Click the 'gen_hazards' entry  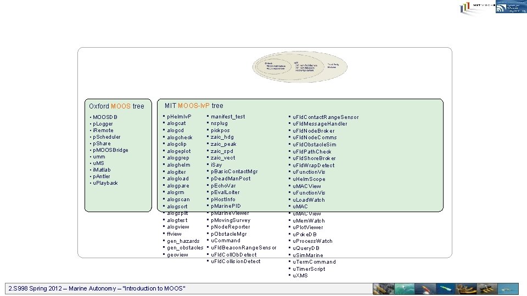pos(183,241)
